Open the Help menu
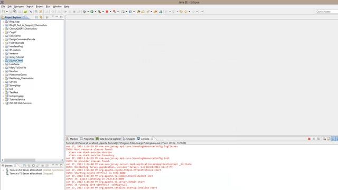 tap(67, 7)
